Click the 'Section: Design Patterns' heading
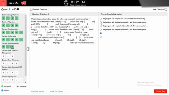 10,15
